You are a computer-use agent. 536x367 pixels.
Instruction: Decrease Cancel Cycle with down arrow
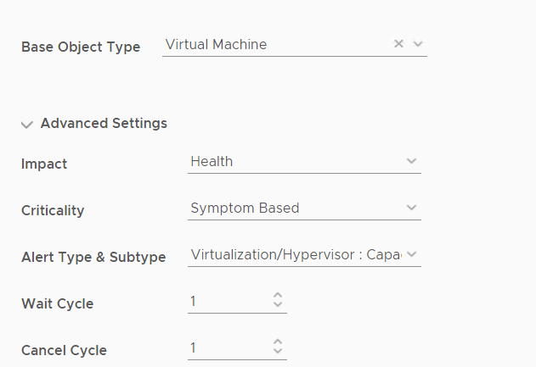pos(278,353)
